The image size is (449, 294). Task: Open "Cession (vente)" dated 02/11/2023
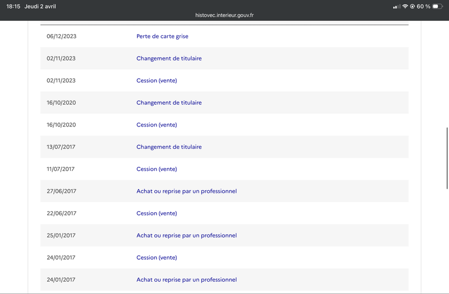tap(157, 81)
